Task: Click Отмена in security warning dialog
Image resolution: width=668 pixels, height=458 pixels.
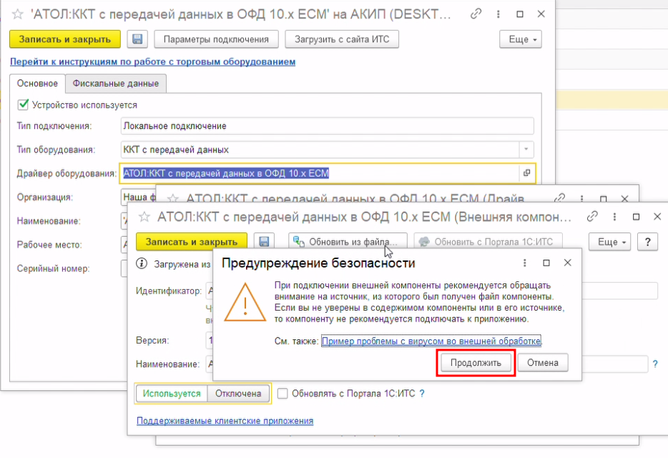Action: pyautogui.click(x=542, y=363)
